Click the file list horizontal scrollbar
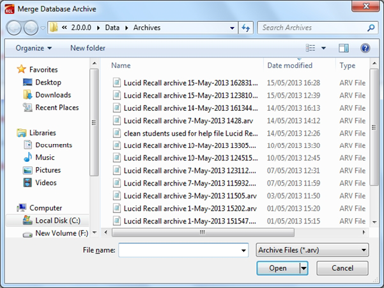 point(203,232)
